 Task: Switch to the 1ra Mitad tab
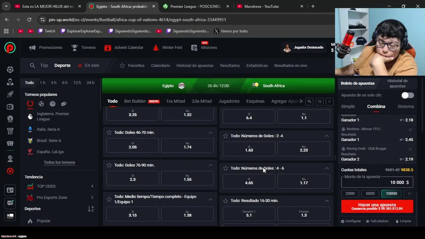click(176, 101)
